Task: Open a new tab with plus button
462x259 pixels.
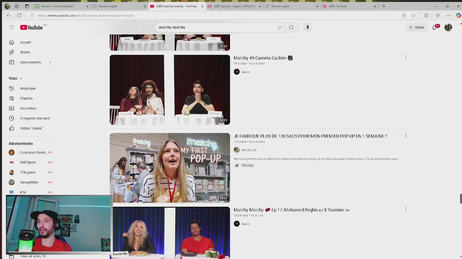Action: (x=384, y=6)
